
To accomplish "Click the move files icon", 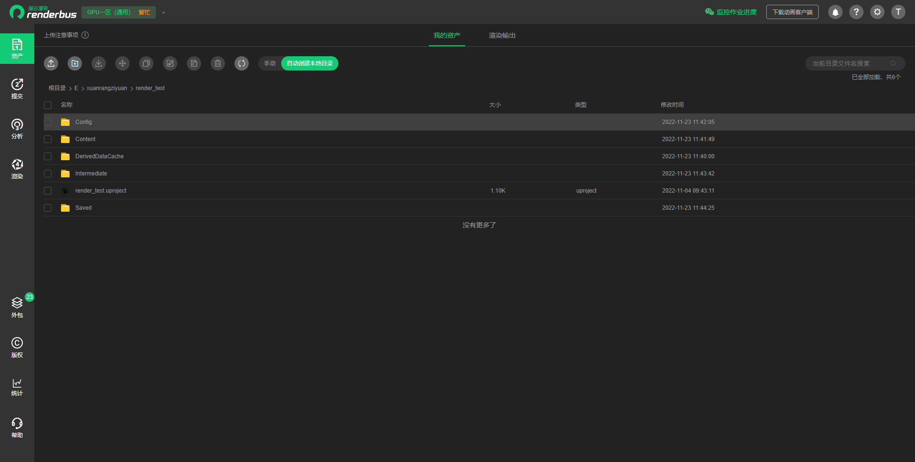I will click(x=122, y=63).
